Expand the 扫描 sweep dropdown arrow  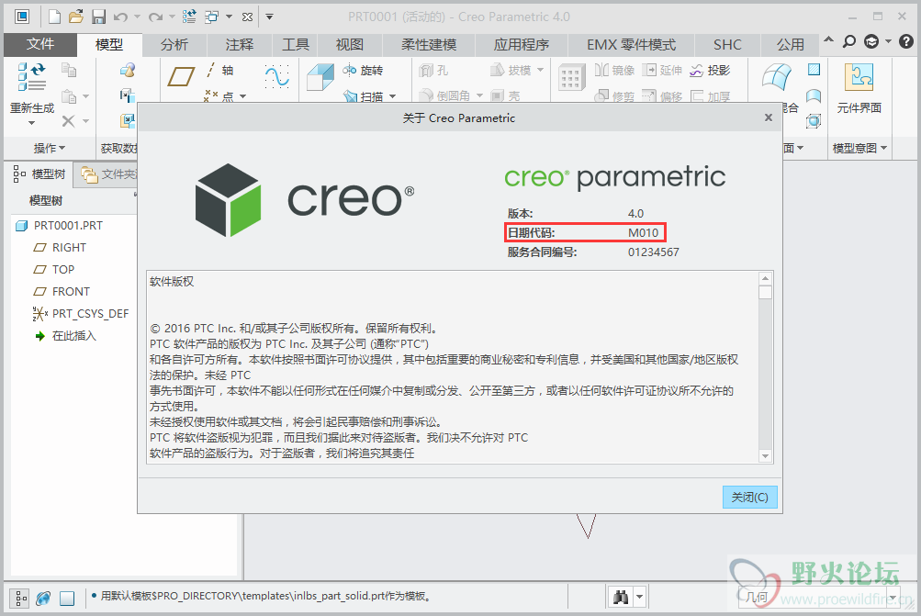(x=392, y=96)
